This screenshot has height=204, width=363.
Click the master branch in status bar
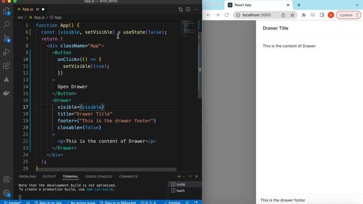click(13, 202)
